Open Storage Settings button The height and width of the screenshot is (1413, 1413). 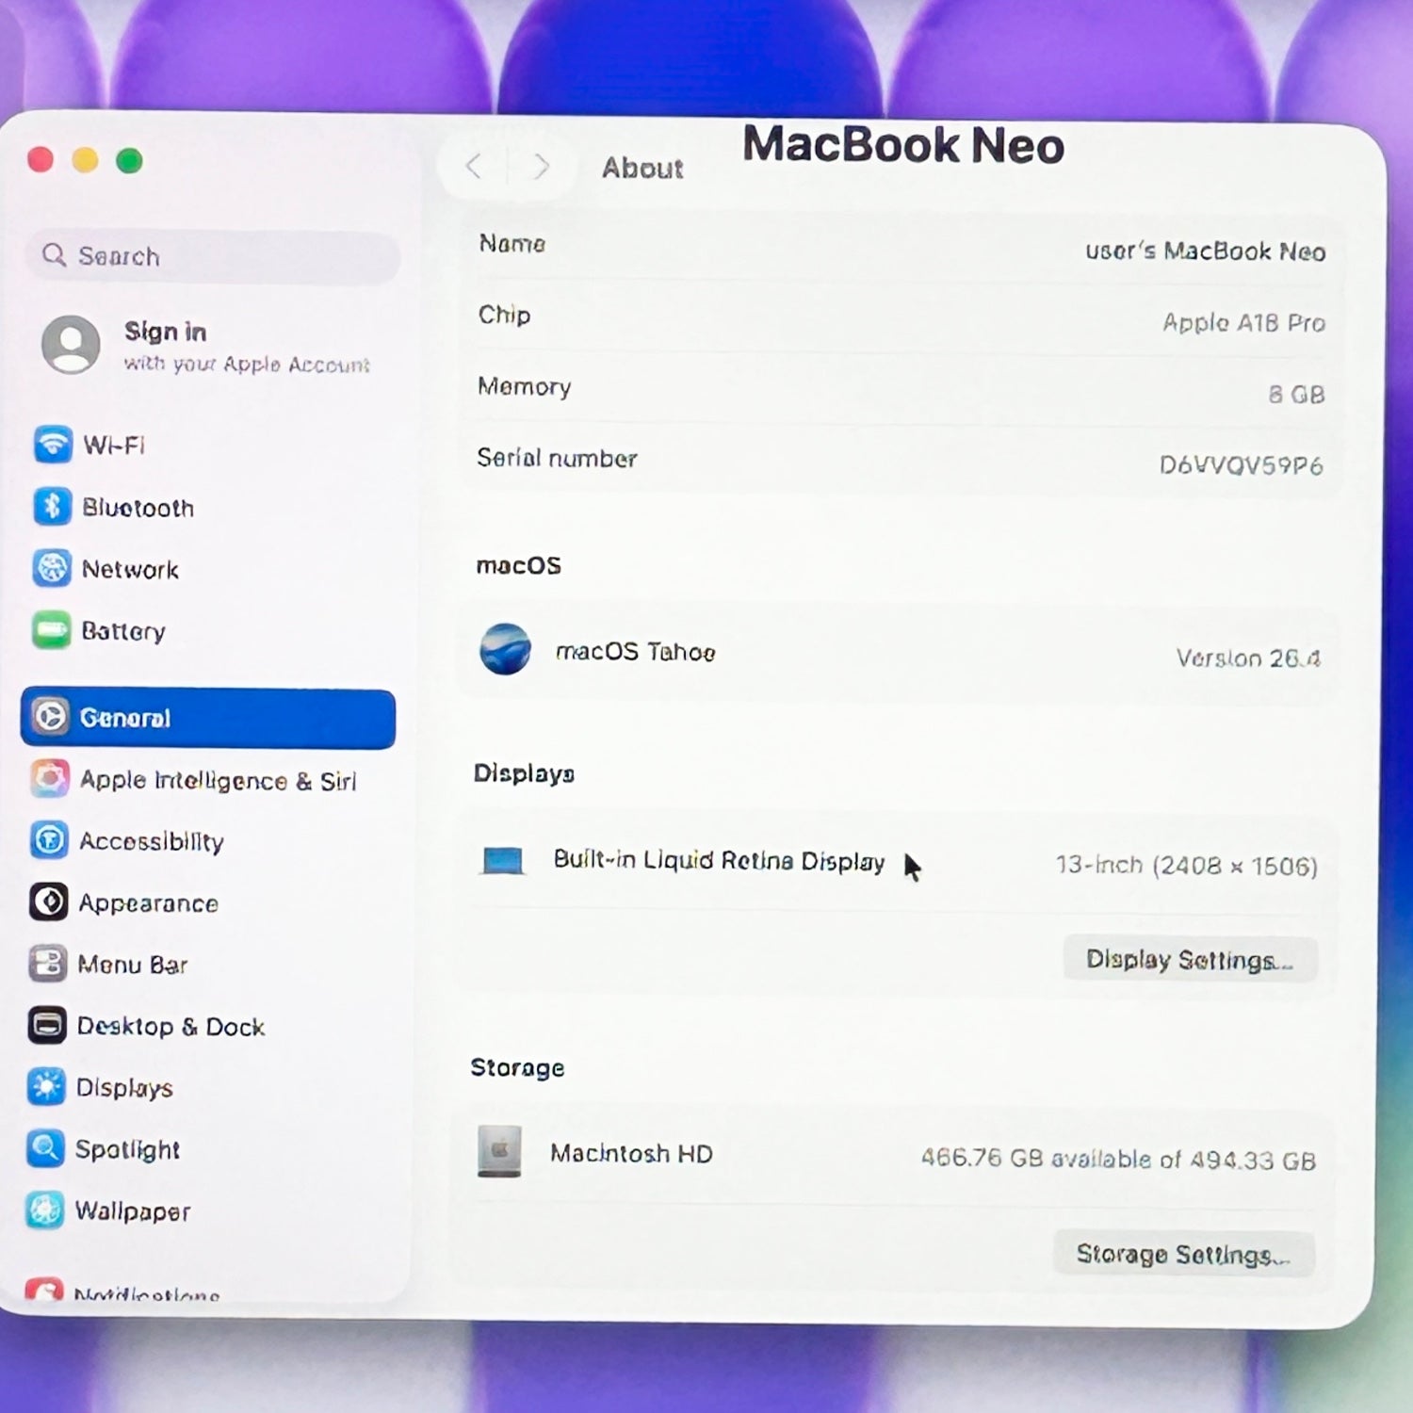1183,1255
